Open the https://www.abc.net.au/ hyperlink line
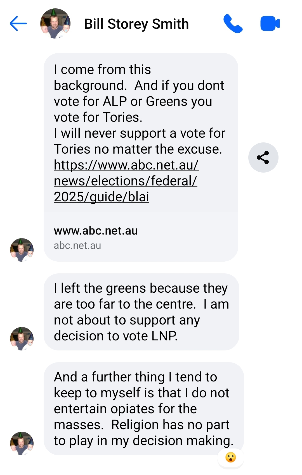Image resolution: width=302 pixels, height=475 pixels. 126,165
